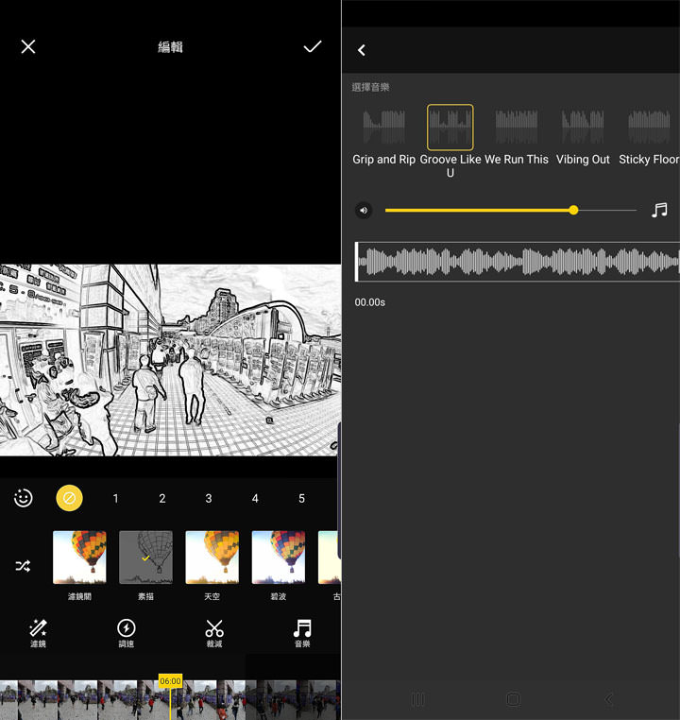
Task: Select filter category 1
Action: coord(115,499)
